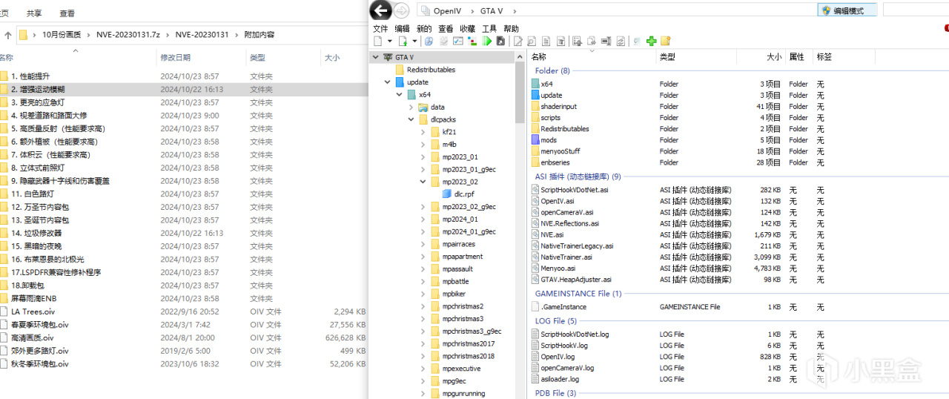The image size is (949, 399).
Task: Expand the kf21 folder node
Action: (x=423, y=132)
